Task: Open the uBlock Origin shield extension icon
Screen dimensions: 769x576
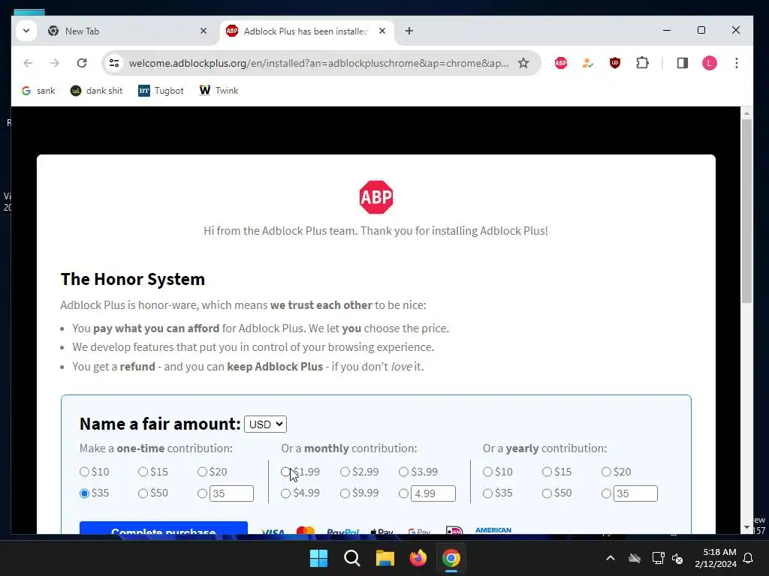Action: click(x=614, y=63)
